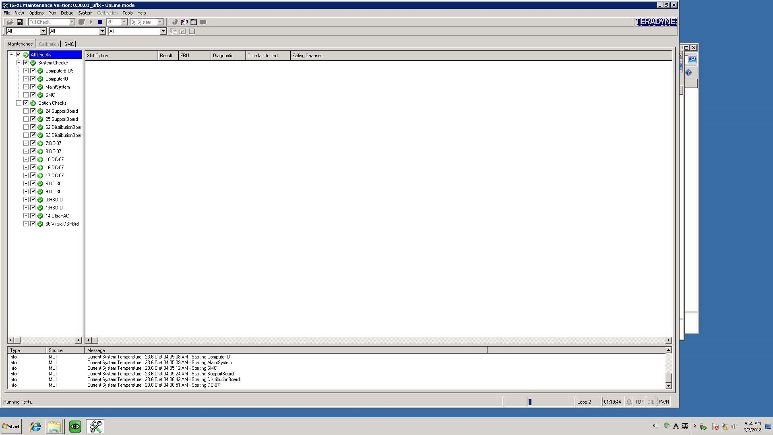This screenshot has height=435, width=773.
Task: Click the Stop test execution icon
Action: point(100,22)
